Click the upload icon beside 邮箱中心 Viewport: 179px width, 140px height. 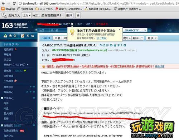point(27,92)
